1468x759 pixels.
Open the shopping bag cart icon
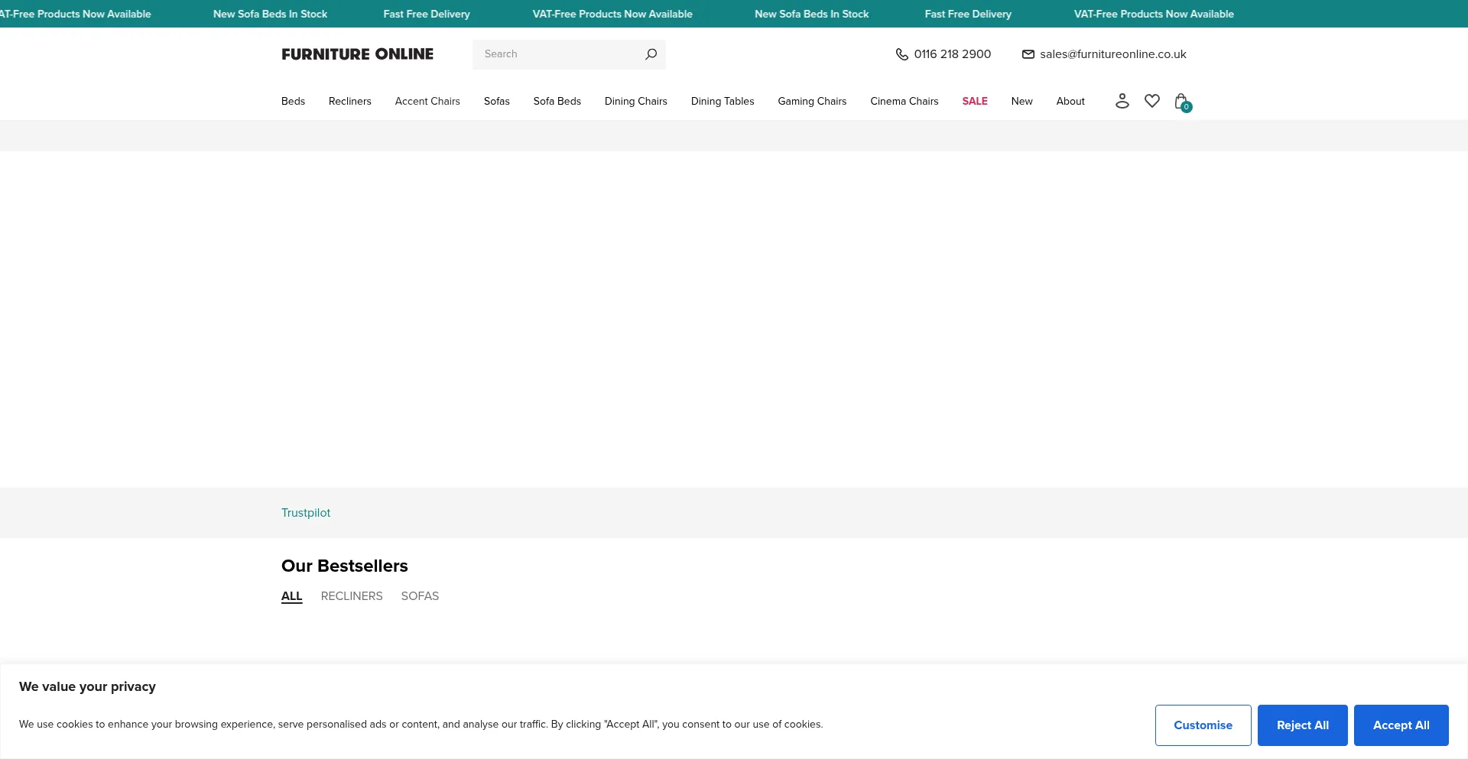(1182, 102)
